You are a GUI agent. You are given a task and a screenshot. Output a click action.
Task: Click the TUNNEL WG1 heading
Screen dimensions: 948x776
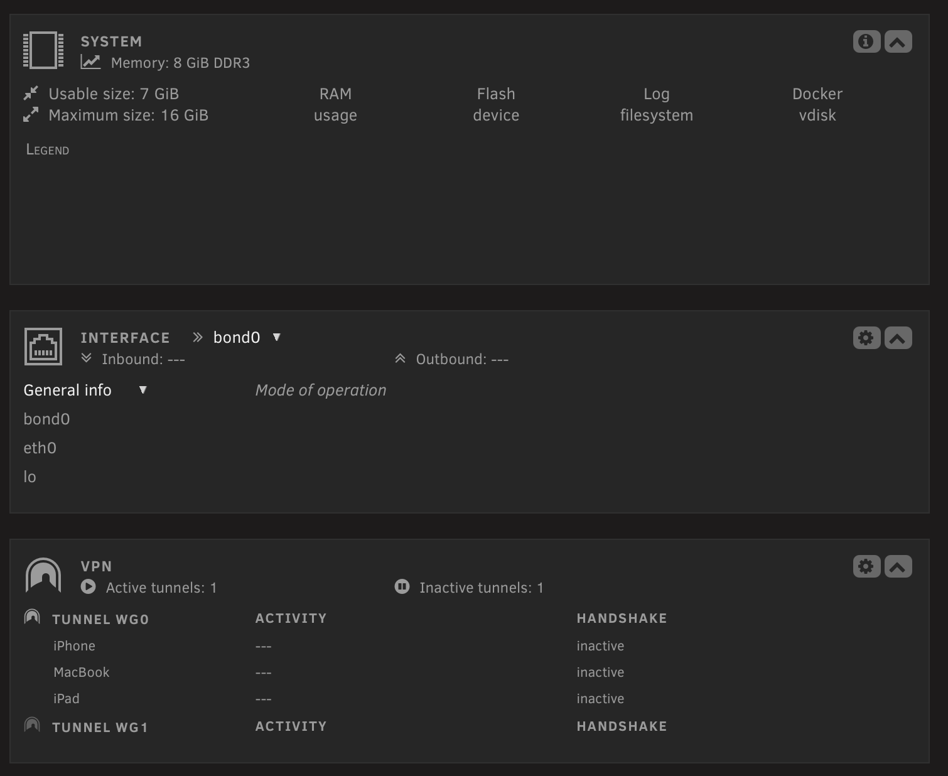coord(100,727)
